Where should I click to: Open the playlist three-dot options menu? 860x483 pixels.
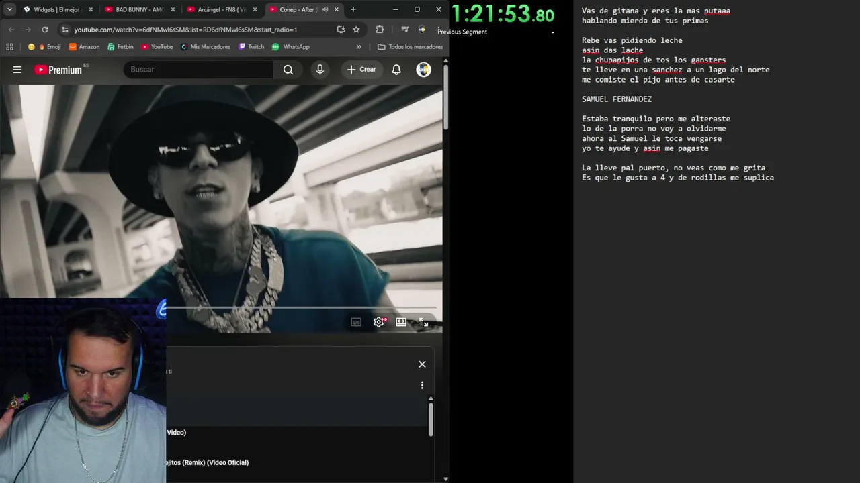pyautogui.click(x=422, y=386)
